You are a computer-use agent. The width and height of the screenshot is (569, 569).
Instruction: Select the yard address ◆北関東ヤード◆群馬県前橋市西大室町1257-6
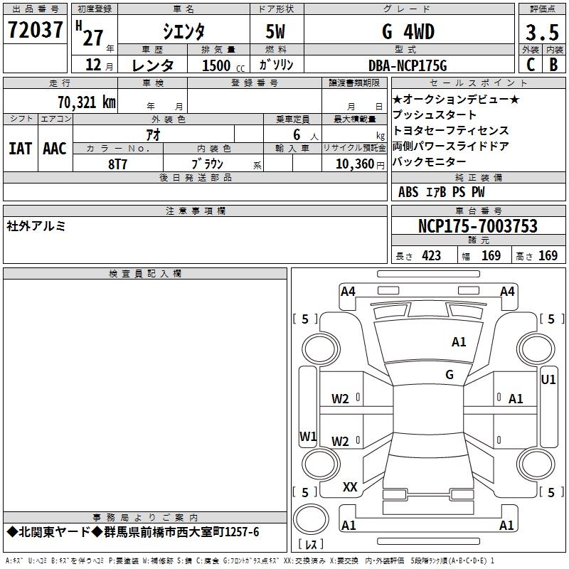tap(133, 532)
